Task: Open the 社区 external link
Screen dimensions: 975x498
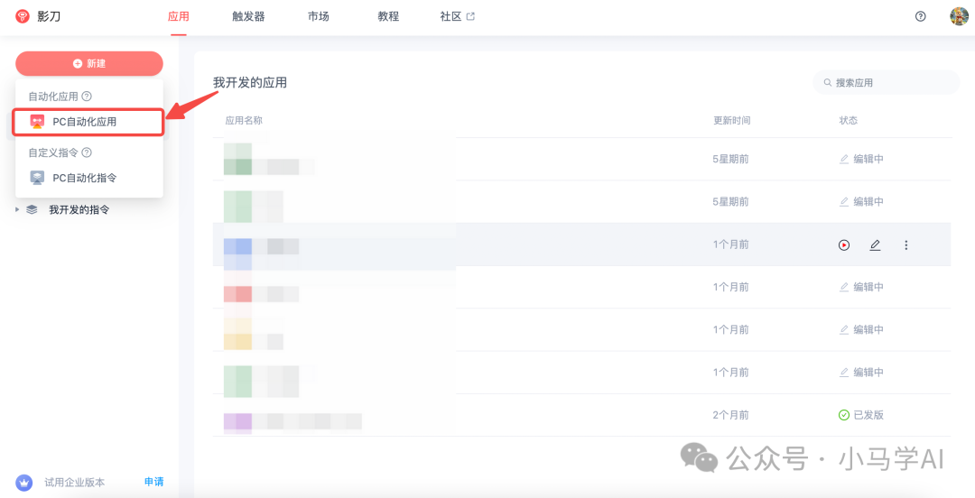Action: click(457, 16)
